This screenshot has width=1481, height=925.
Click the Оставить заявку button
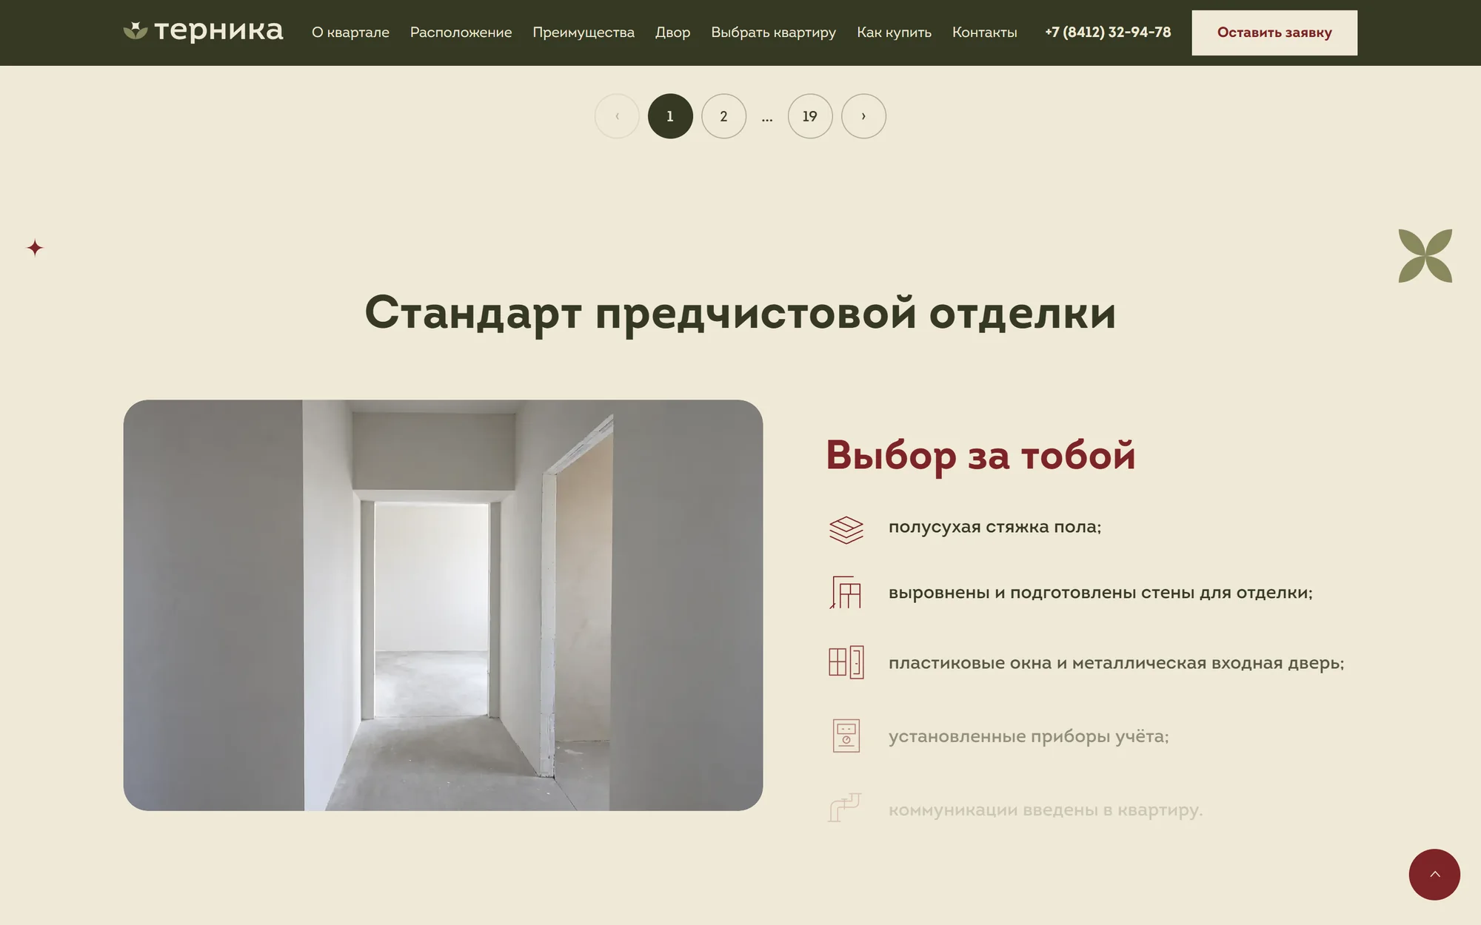[1274, 33]
